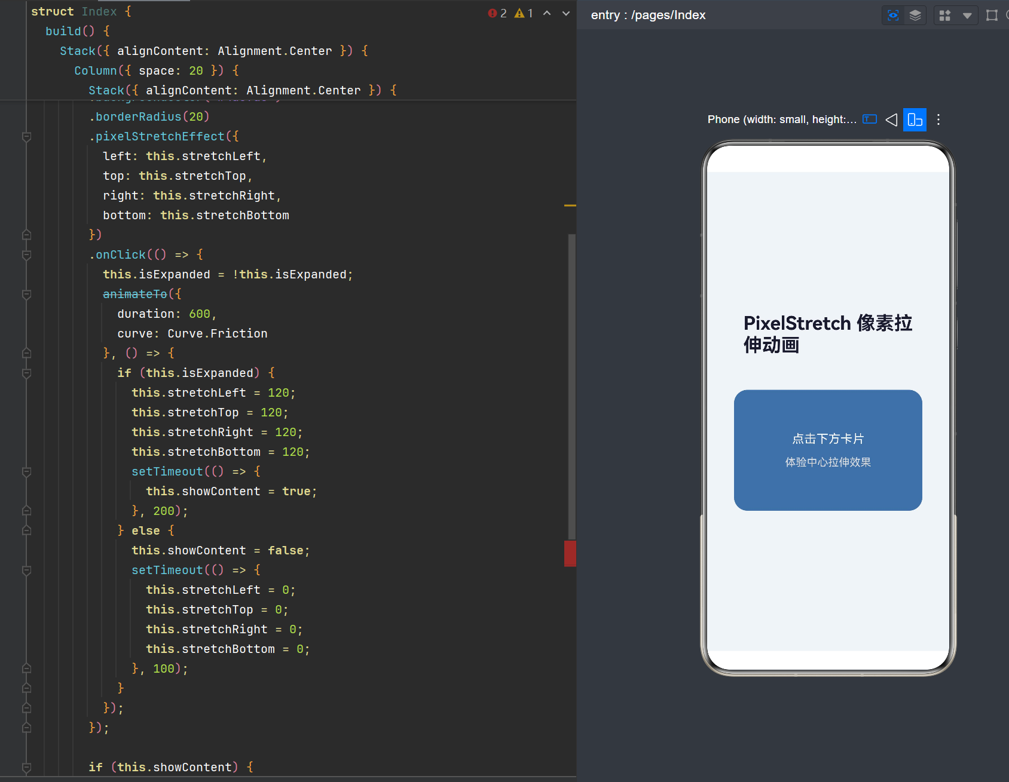This screenshot has width=1009, height=782.
Task: Toggle the multi-device preview button
Action: [915, 119]
